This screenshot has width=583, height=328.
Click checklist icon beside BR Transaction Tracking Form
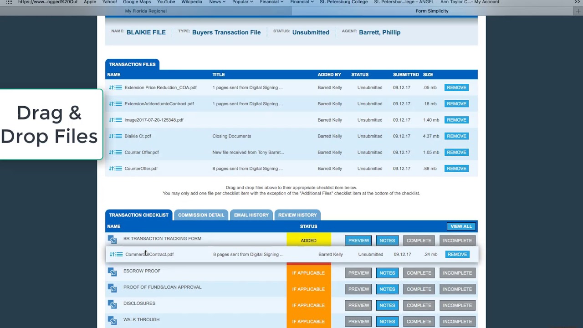point(113,239)
